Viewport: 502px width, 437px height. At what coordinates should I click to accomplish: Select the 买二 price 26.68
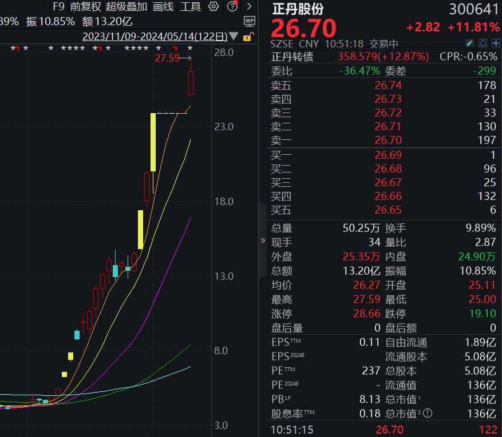pyautogui.click(x=388, y=169)
